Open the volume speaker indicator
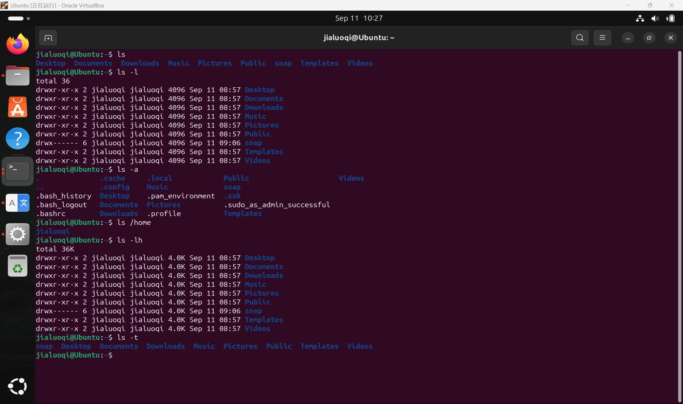This screenshot has width=683, height=404. coord(655,18)
